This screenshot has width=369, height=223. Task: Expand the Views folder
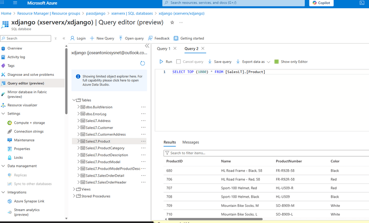pyautogui.click(x=74, y=189)
